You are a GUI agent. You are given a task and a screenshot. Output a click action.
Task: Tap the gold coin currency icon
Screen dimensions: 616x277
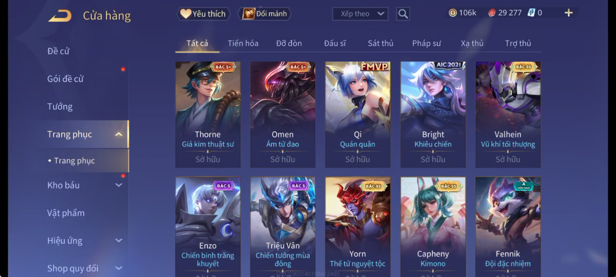(452, 13)
